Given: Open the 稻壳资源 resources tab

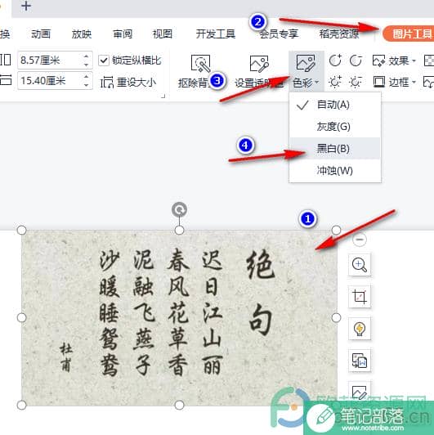Looking at the screenshot, I should pos(339,34).
